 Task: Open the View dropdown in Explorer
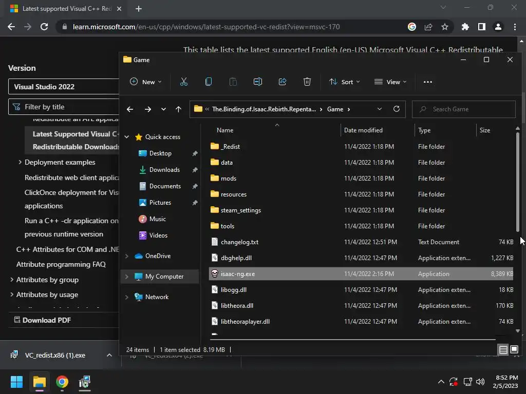[x=390, y=82]
